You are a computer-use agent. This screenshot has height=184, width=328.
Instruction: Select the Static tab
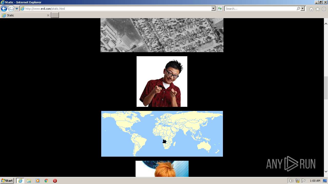26,15
